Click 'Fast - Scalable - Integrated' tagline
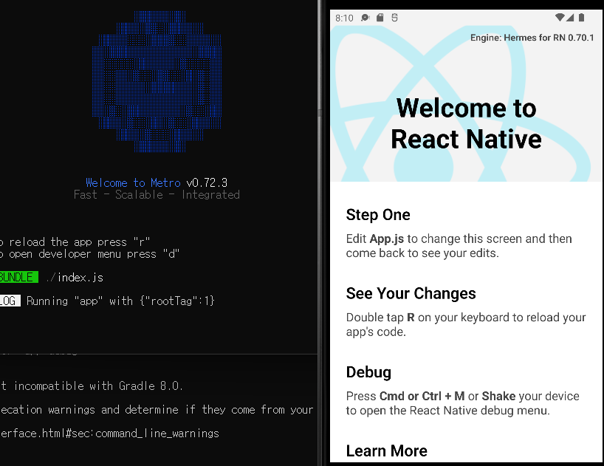 (157, 194)
